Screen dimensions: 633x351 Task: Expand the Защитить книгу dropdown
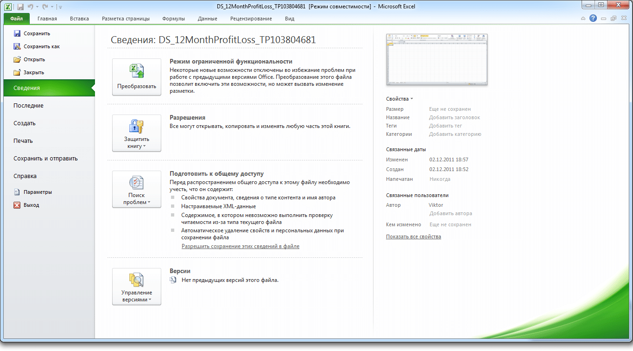tap(137, 133)
